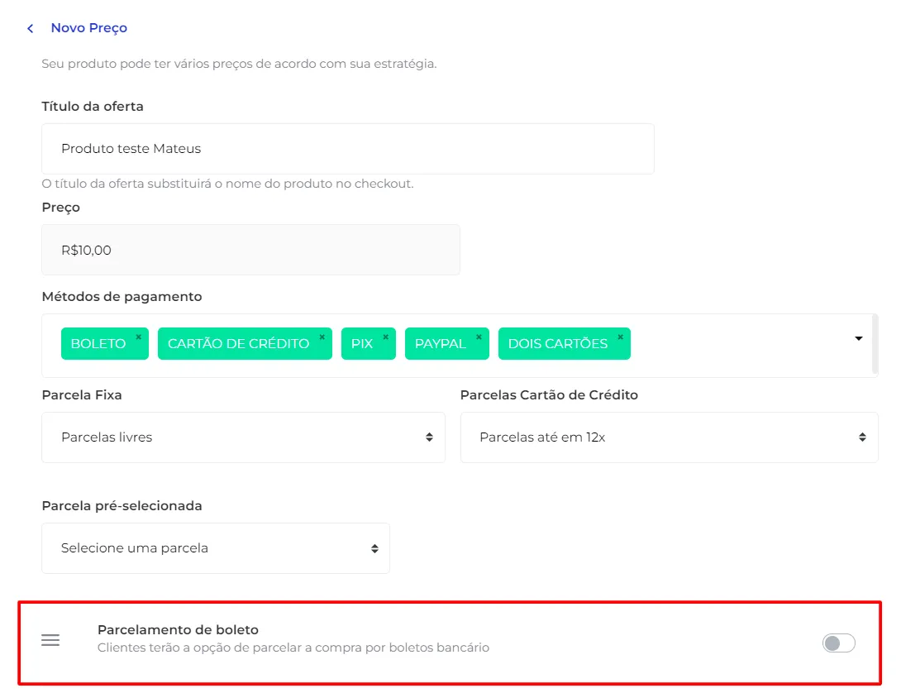Remove the DOIS CARTÕES tag

click(620, 337)
